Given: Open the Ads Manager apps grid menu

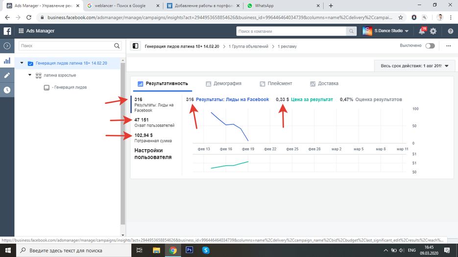Looking at the screenshot, I should (21, 31).
